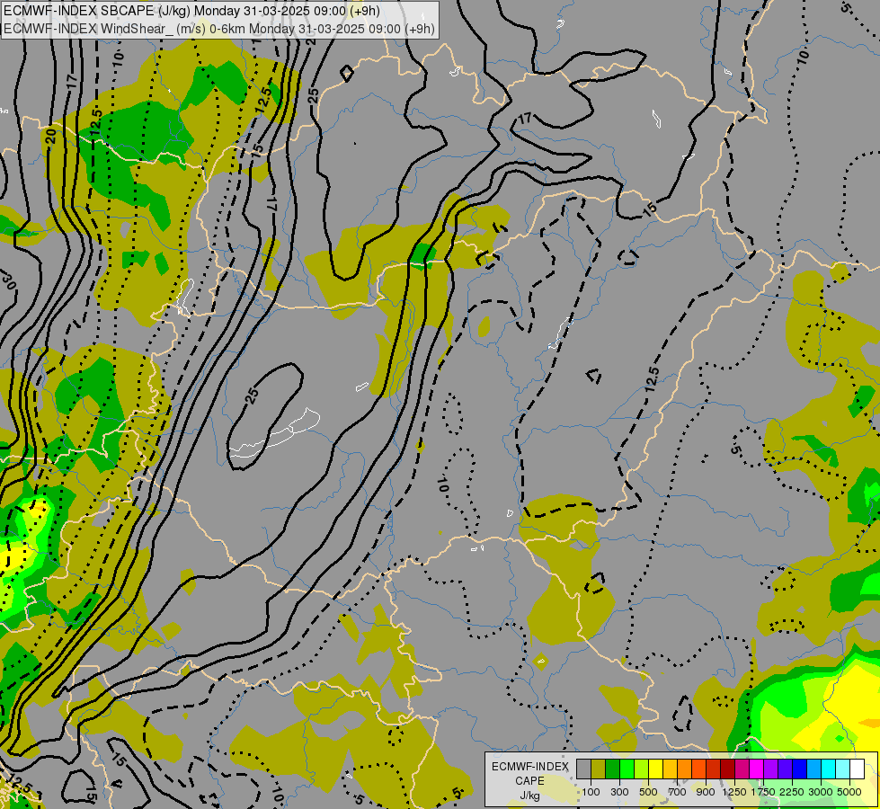The image size is (880, 809).
Task: Click the cyan legend swatch
Action: 828,769
